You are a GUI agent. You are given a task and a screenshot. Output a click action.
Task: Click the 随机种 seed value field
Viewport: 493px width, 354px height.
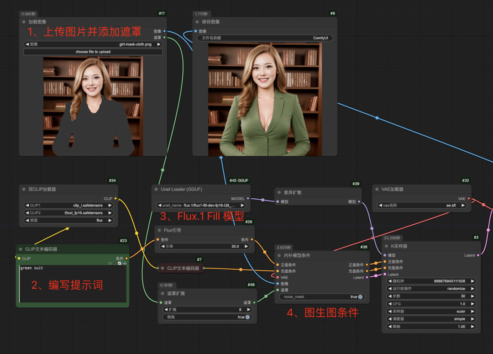pyautogui.click(x=431, y=281)
